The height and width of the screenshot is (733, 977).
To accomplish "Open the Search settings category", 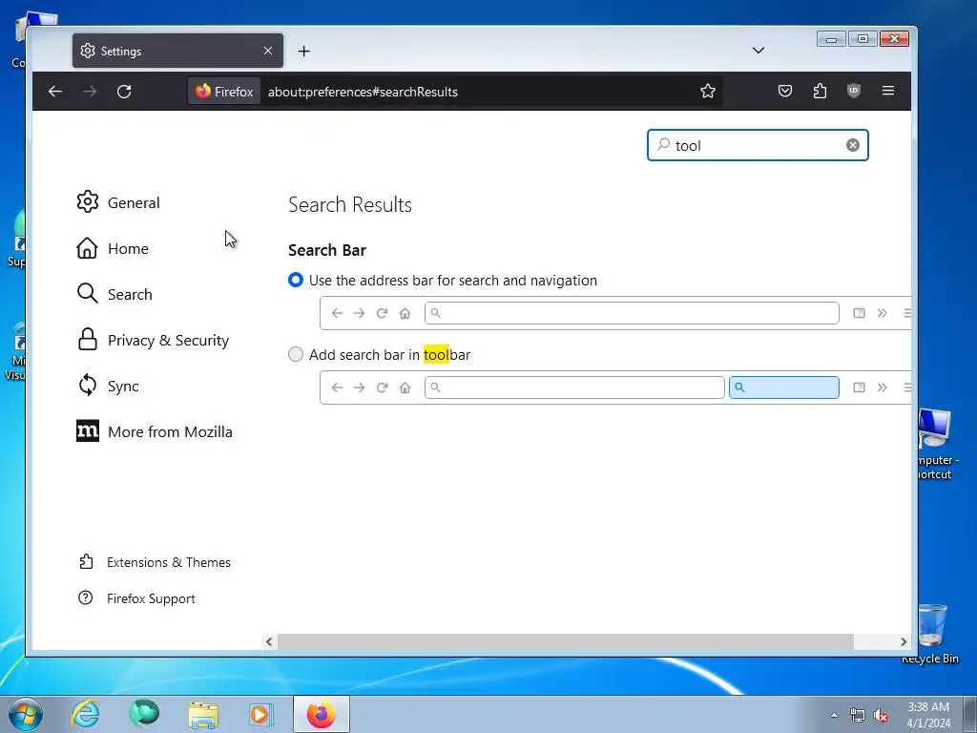I will pos(114,294).
